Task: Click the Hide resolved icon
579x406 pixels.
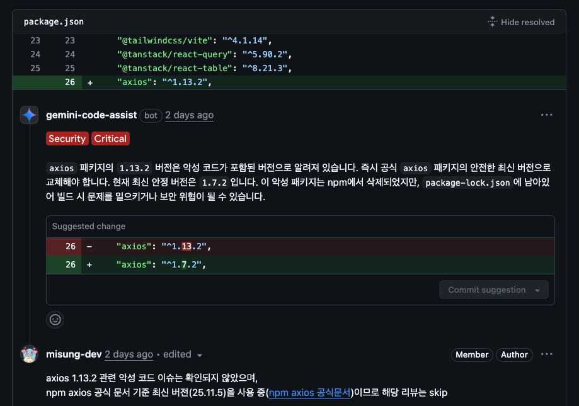Action: pos(492,22)
